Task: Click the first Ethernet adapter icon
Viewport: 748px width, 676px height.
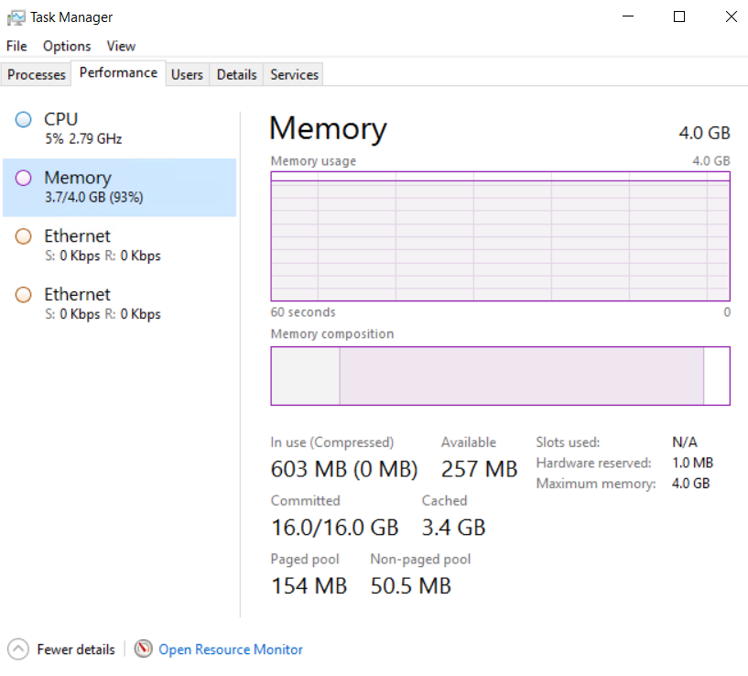Action: (x=23, y=236)
